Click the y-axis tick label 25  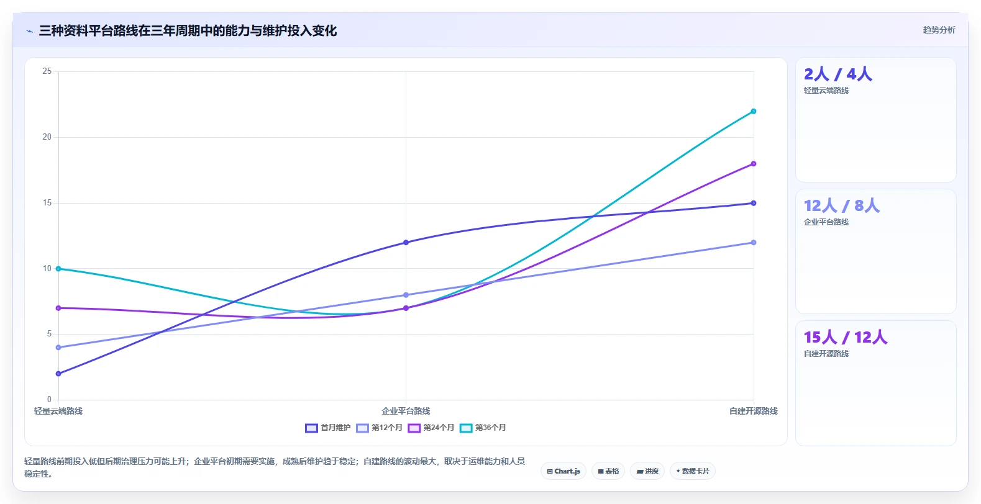tap(47, 71)
